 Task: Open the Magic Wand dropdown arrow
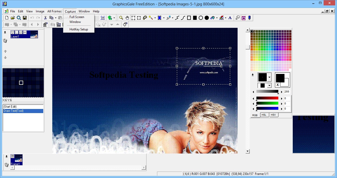(155, 18)
